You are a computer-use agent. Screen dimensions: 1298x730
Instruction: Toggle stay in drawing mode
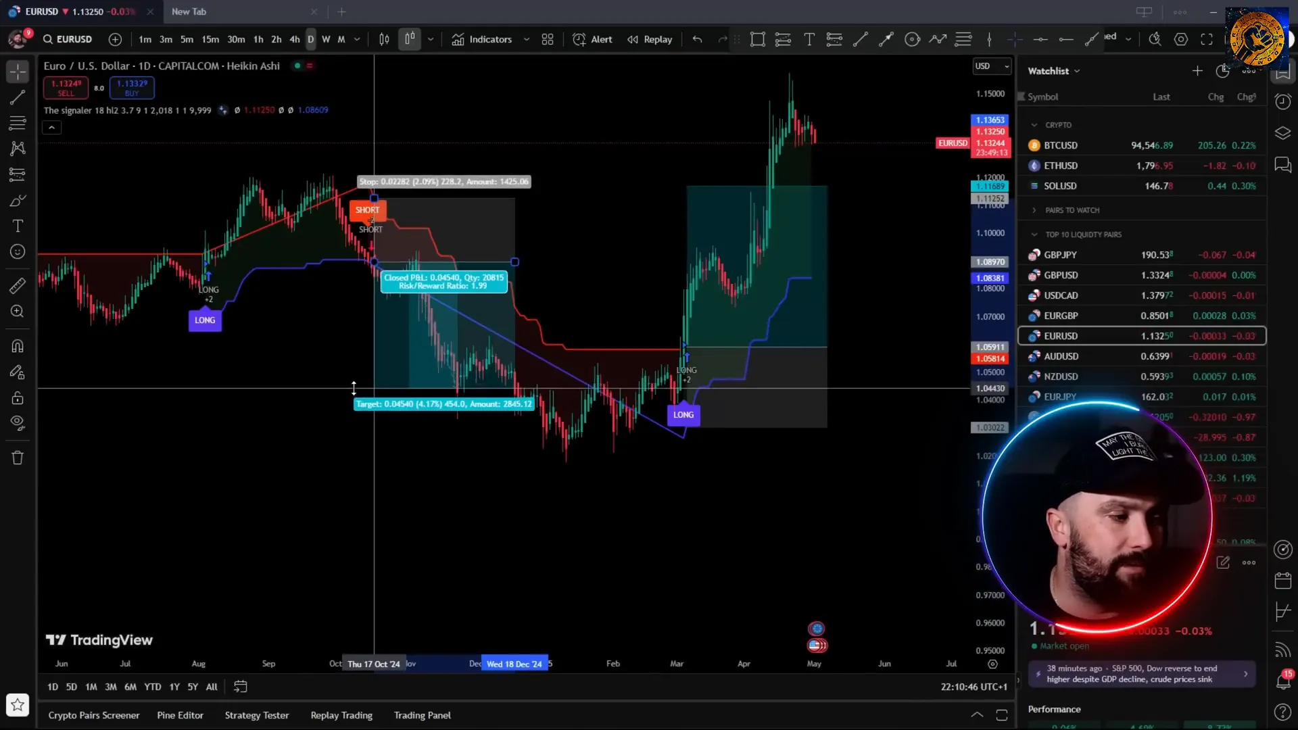coord(18,372)
